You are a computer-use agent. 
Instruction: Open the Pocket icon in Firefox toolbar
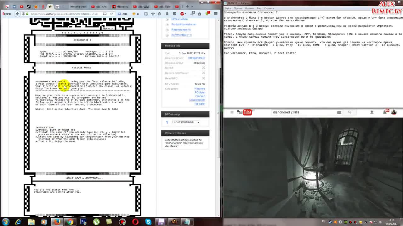click(174, 14)
